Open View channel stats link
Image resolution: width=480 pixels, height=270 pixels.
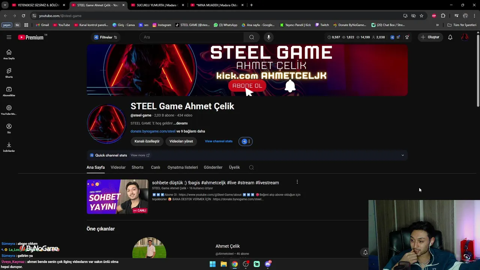point(219,141)
